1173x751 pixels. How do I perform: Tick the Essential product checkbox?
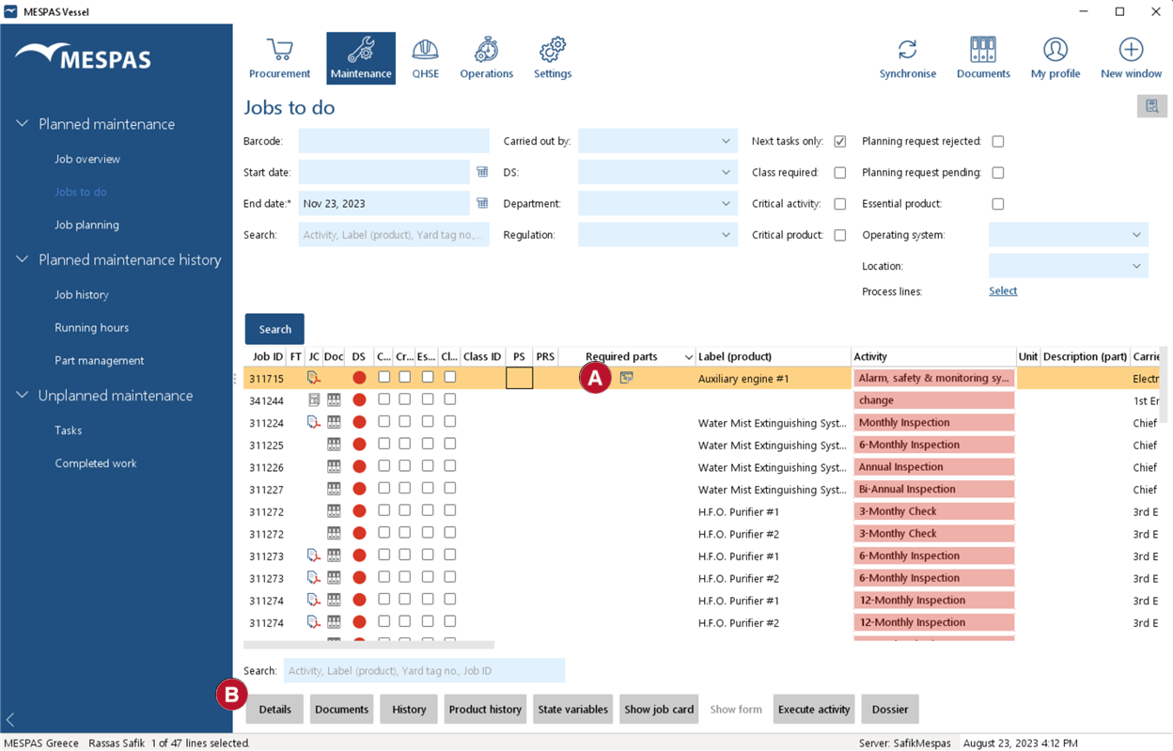[x=998, y=204]
